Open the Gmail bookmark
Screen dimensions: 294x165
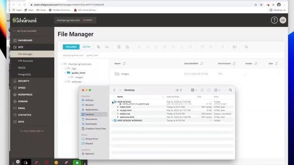[41, 10]
